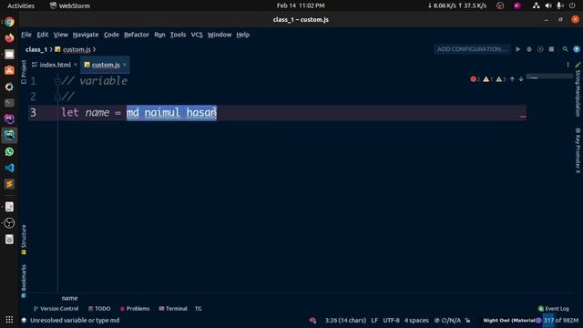Open the Add Configuration dropdown

[472, 49]
